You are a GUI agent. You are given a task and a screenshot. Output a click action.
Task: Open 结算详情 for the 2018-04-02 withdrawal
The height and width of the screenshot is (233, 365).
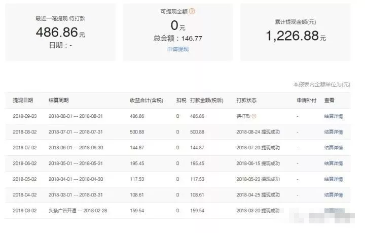pos(334,195)
